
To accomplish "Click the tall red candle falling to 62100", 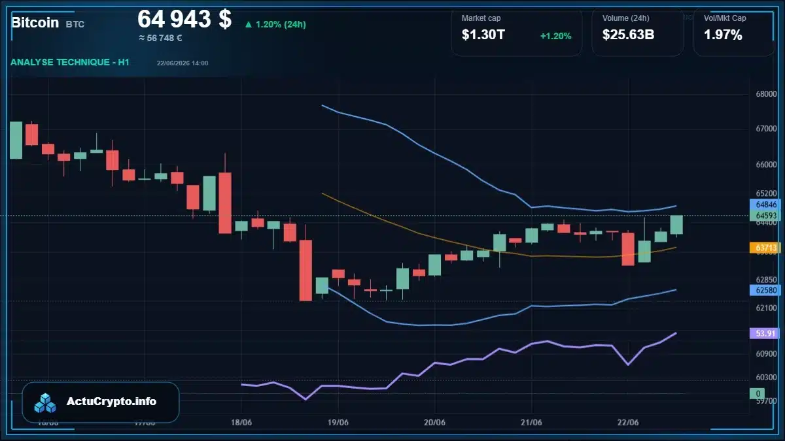I will (305, 270).
